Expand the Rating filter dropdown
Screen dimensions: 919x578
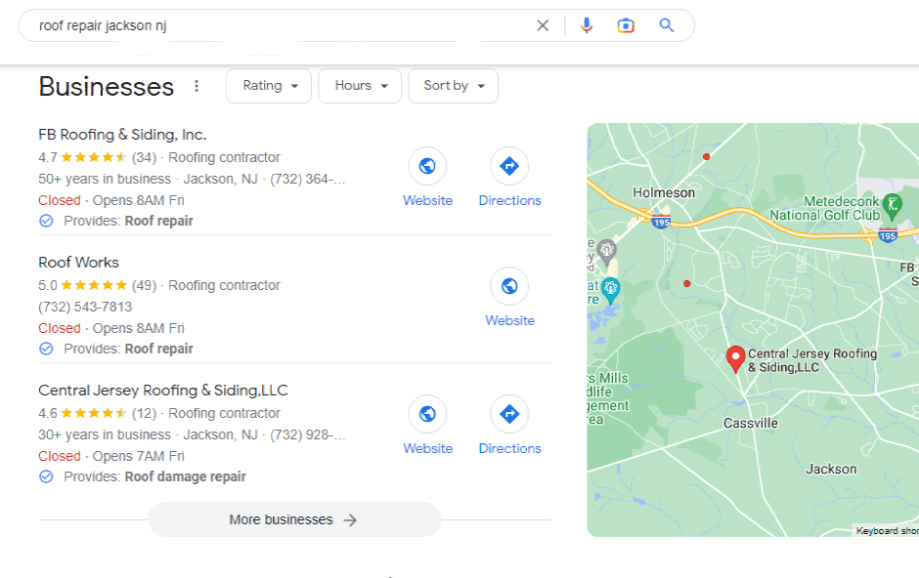tap(269, 86)
